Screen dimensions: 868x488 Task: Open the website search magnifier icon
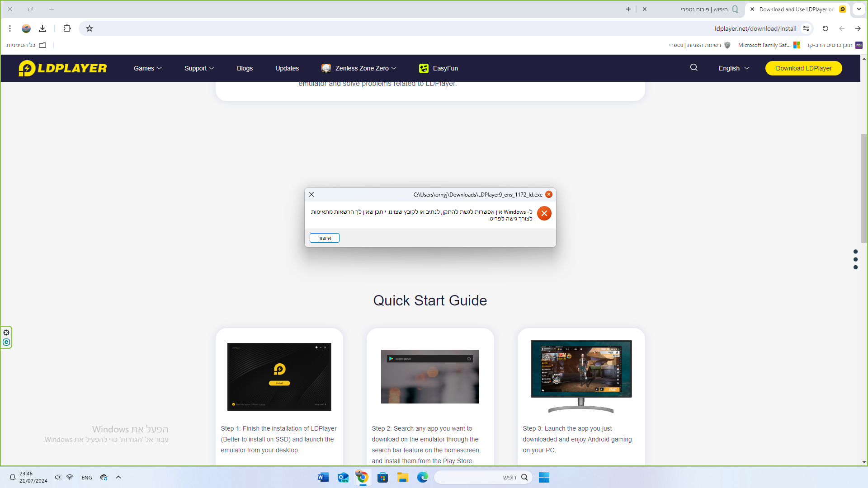[693, 68]
